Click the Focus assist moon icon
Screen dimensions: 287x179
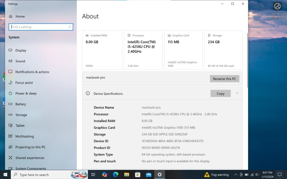(10, 82)
